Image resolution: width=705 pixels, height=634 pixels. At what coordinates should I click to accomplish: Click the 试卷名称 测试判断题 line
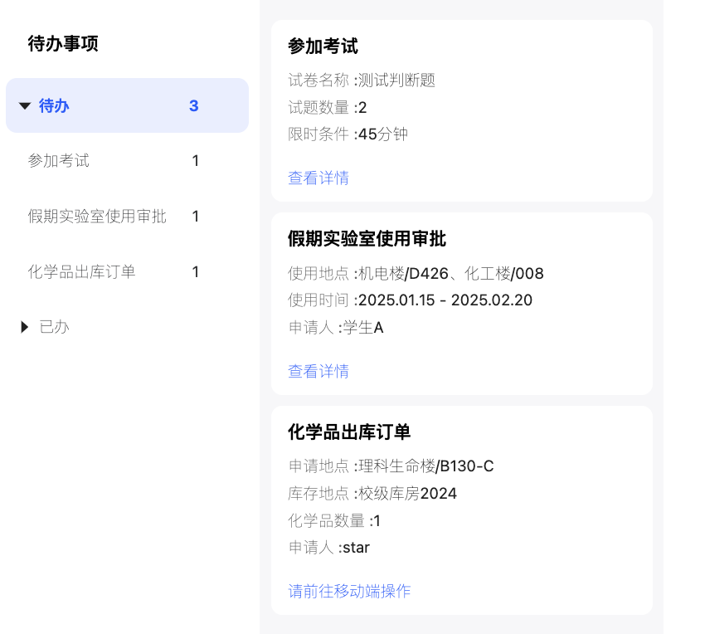pos(362,80)
